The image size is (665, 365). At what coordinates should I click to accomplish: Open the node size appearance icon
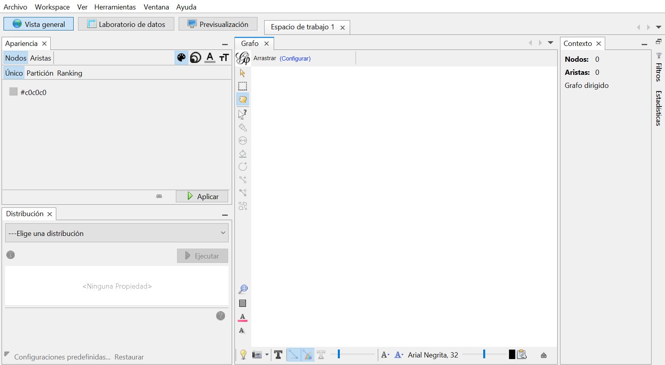[196, 58]
